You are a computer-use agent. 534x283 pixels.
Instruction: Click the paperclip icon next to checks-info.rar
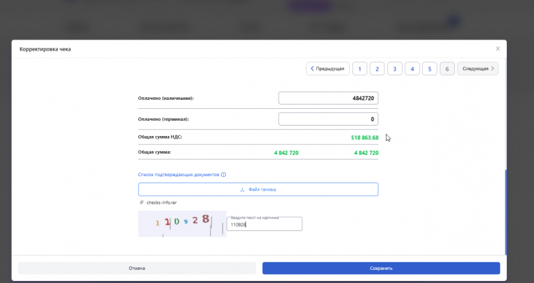[x=141, y=203]
